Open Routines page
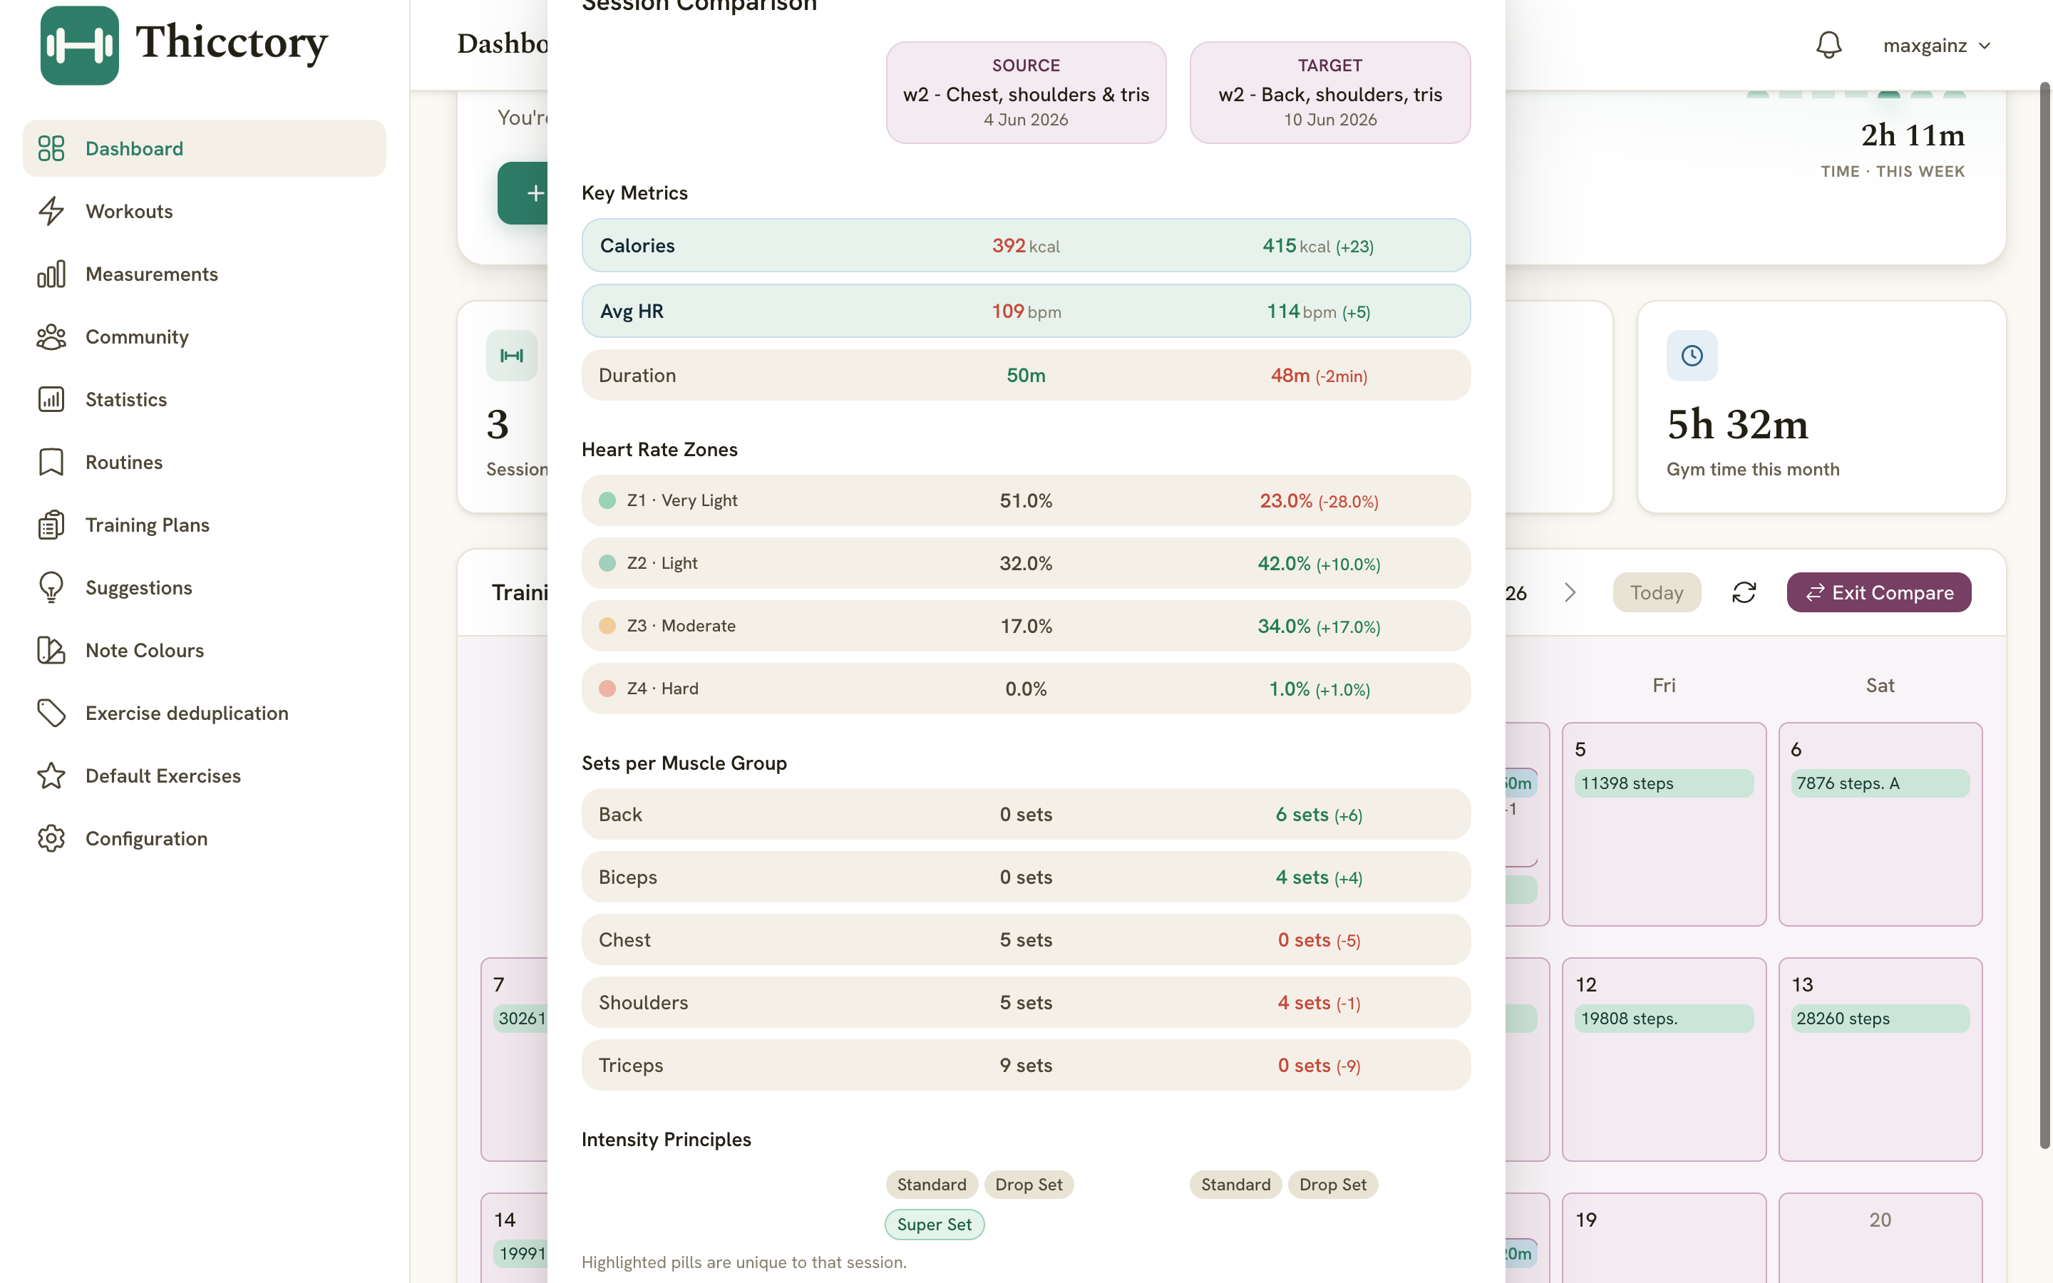 click(x=205, y=463)
